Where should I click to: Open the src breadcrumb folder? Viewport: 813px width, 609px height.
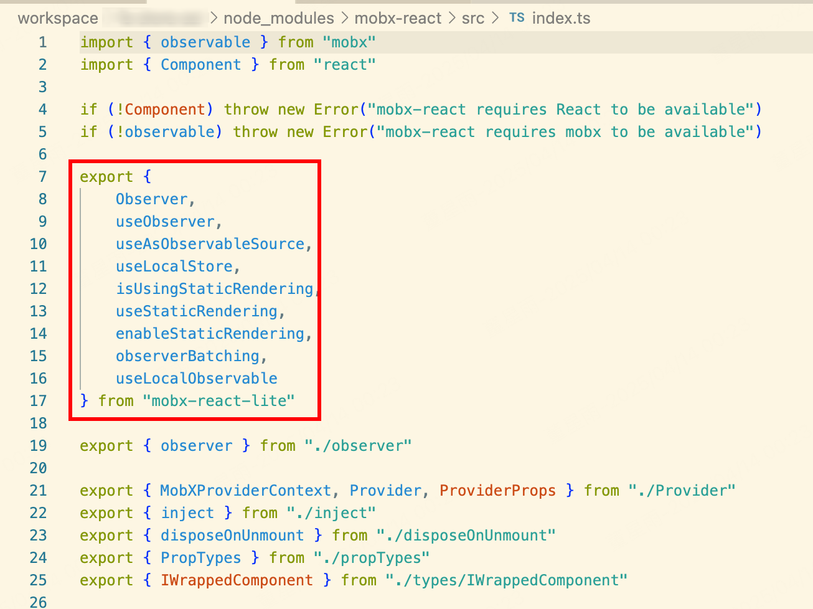pyautogui.click(x=473, y=18)
